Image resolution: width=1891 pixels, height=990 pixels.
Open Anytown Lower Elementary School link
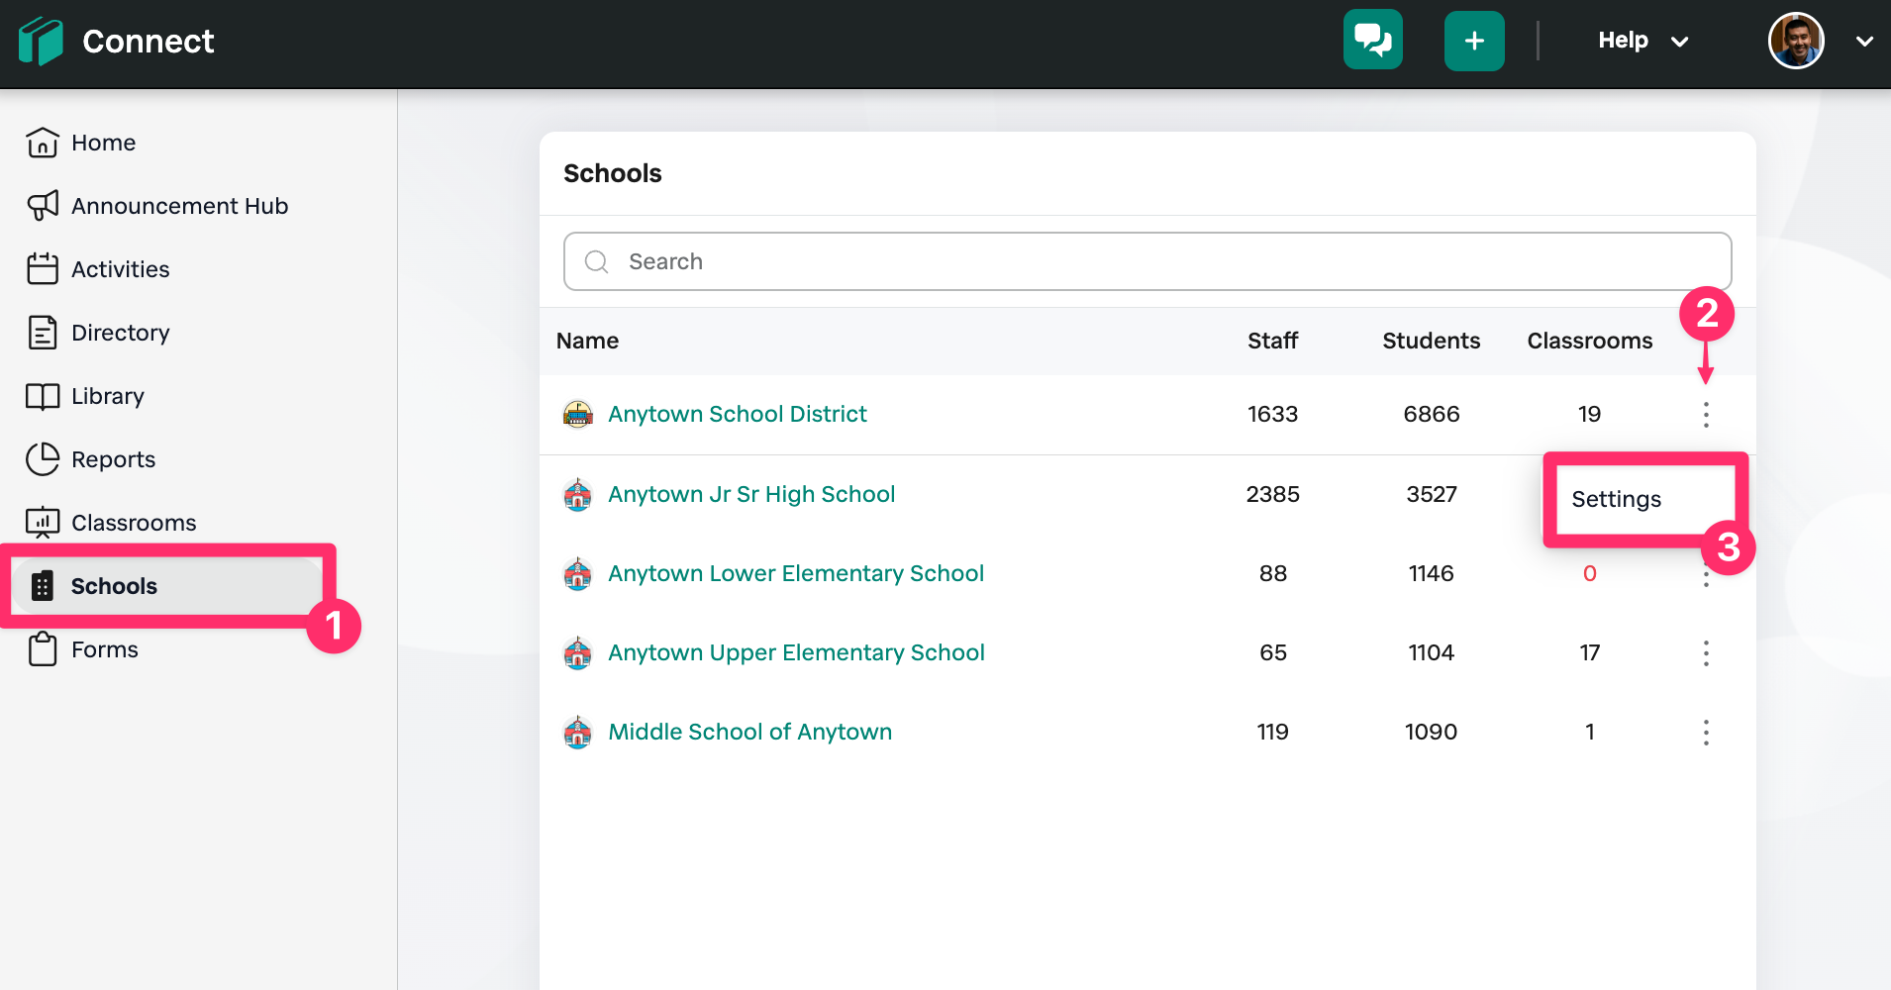pos(796,573)
